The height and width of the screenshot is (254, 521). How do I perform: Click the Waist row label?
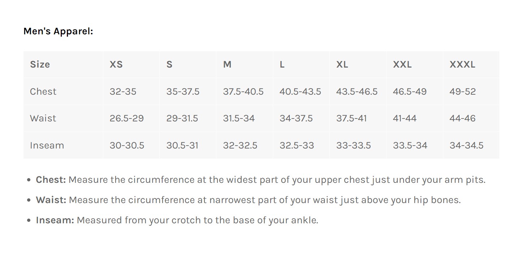point(43,119)
